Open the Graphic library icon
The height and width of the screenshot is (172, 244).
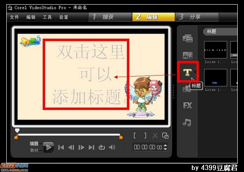[186, 89]
